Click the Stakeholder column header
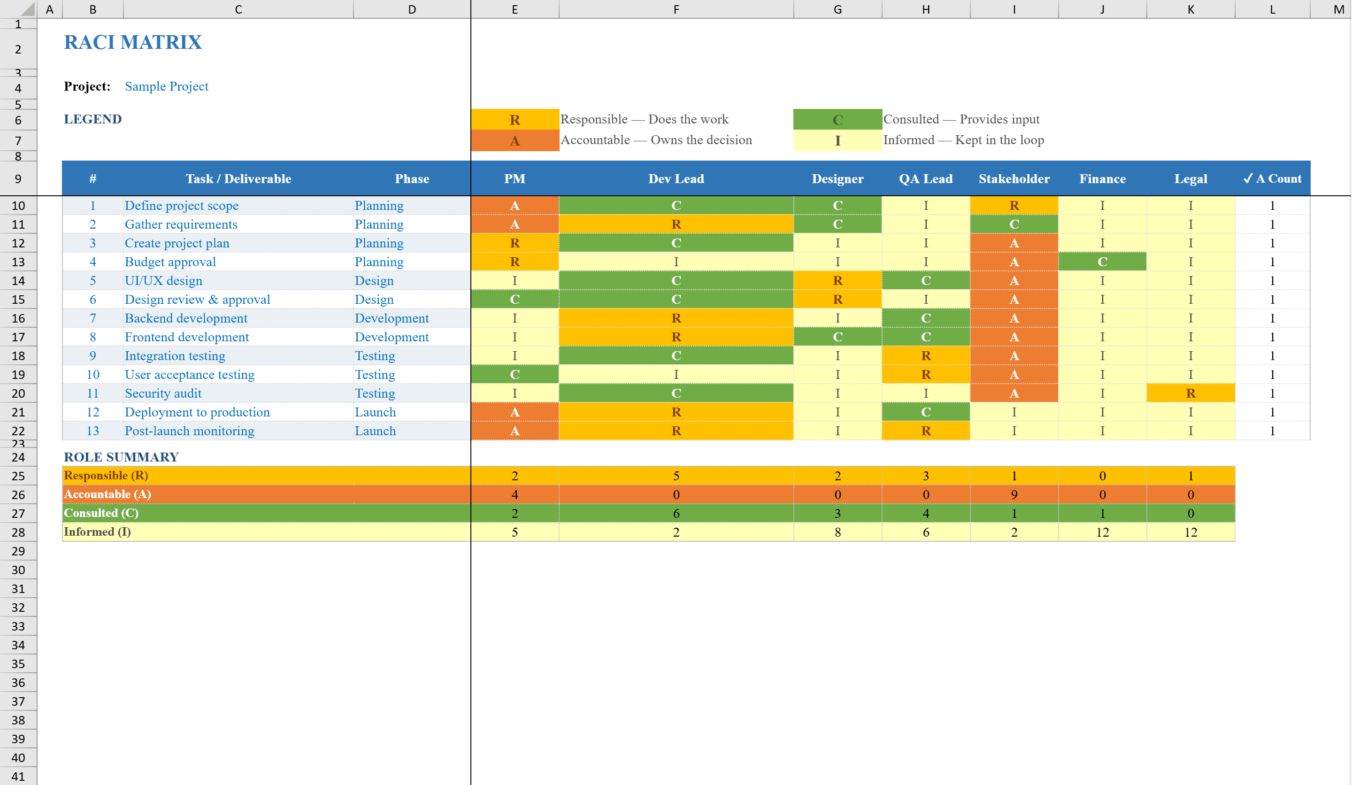 point(1014,179)
